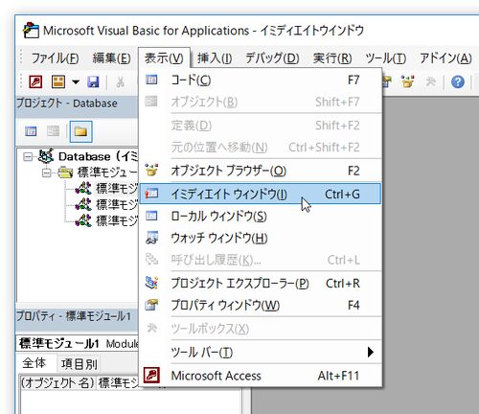Open the 挿入(I) menu

(x=215, y=58)
